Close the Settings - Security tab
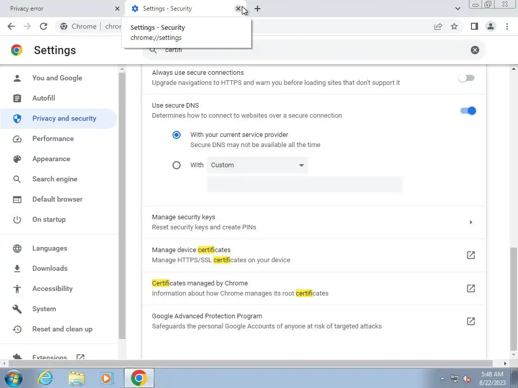This screenshot has width=518, height=388. click(x=238, y=9)
